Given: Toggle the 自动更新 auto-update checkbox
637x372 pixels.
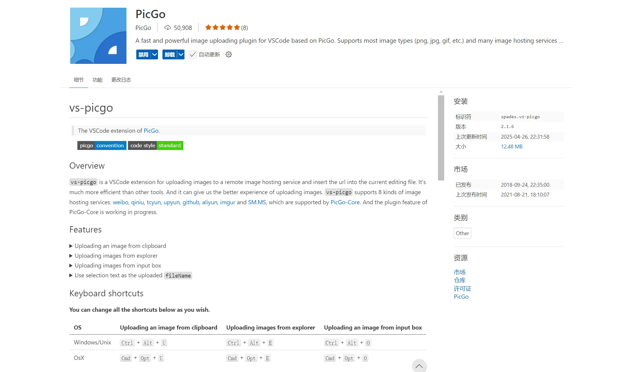Looking at the screenshot, I should click(x=193, y=55).
